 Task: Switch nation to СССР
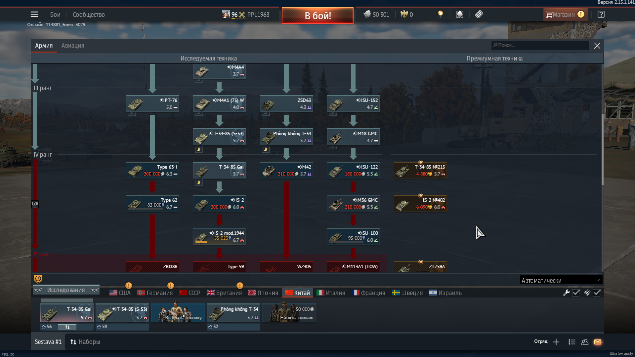click(x=190, y=293)
